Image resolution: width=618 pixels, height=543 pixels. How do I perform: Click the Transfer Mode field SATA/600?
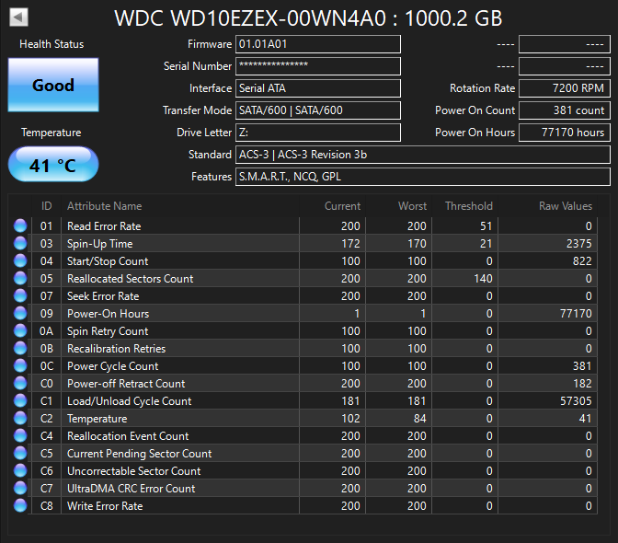click(x=318, y=110)
